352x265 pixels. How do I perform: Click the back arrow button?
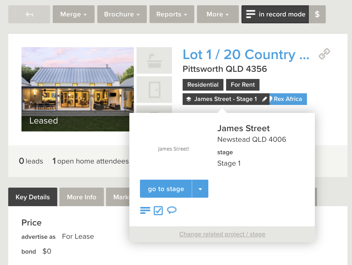pyautogui.click(x=29, y=14)
